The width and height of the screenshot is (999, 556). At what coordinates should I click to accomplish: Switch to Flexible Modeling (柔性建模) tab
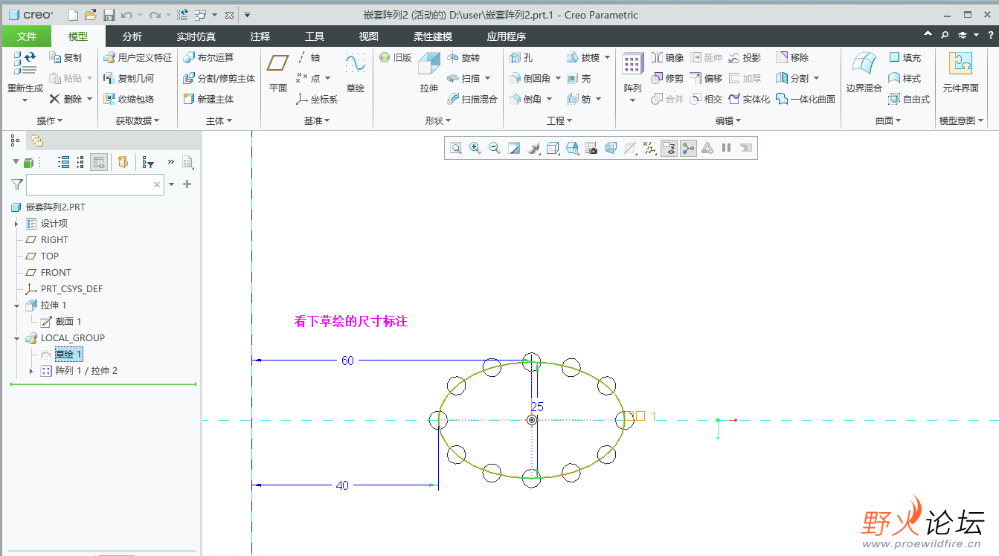pos(433,36)
